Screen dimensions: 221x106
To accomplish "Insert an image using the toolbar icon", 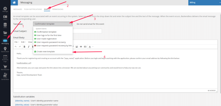I will click(77, 47).
